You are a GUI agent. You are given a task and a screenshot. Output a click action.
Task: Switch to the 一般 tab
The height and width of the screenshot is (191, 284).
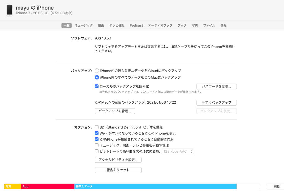(66, 25)
